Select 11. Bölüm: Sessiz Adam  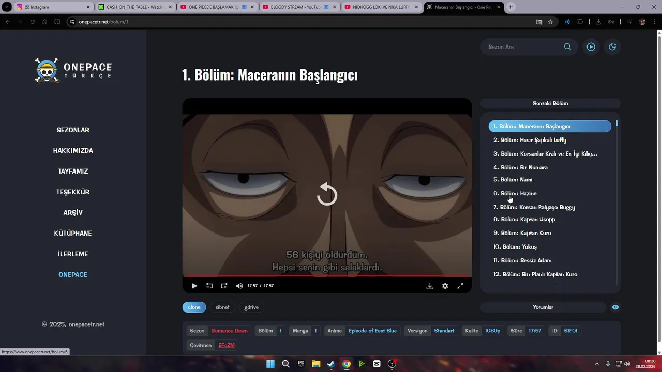point(522,260)
